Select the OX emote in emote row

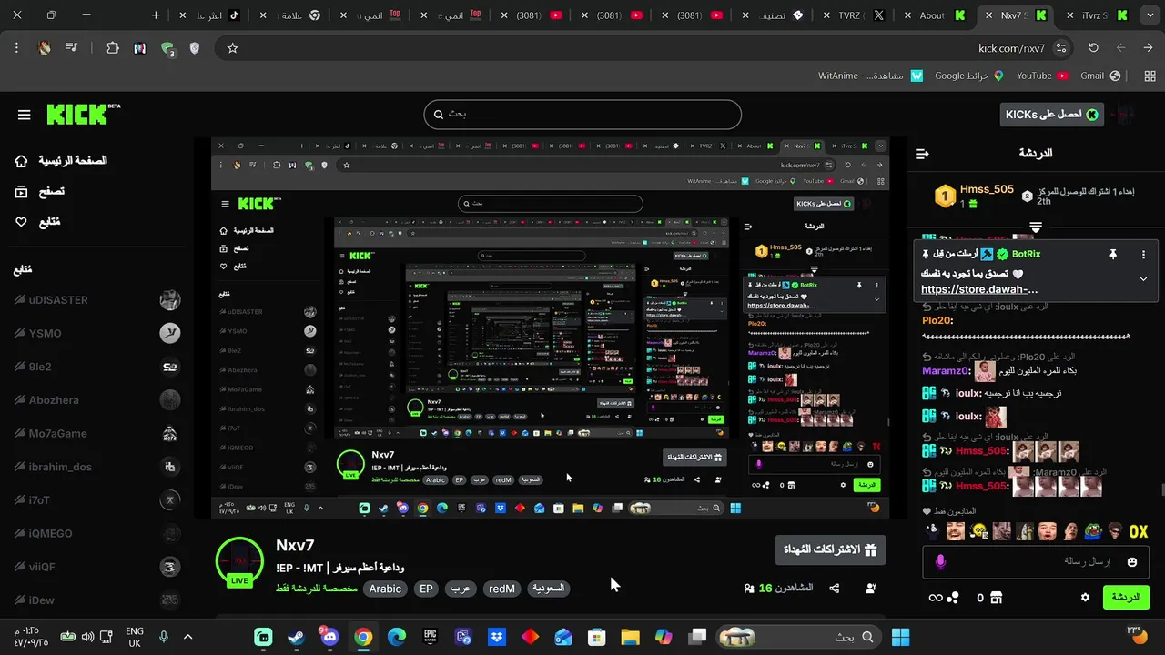tap(1138, 531)
